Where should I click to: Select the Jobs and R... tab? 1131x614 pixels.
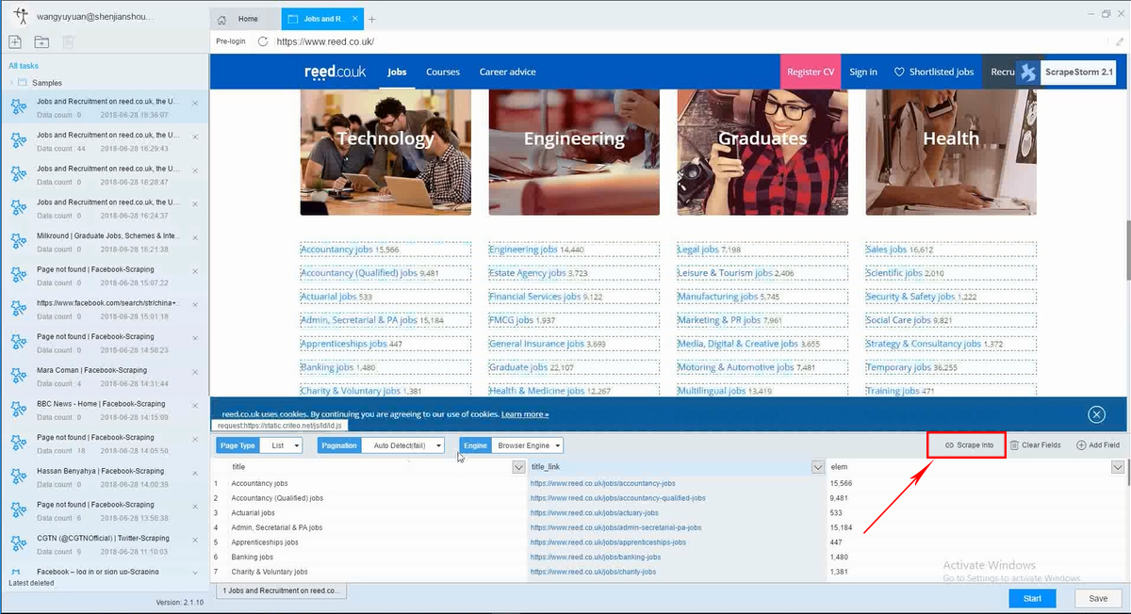(x=320, y=19)
